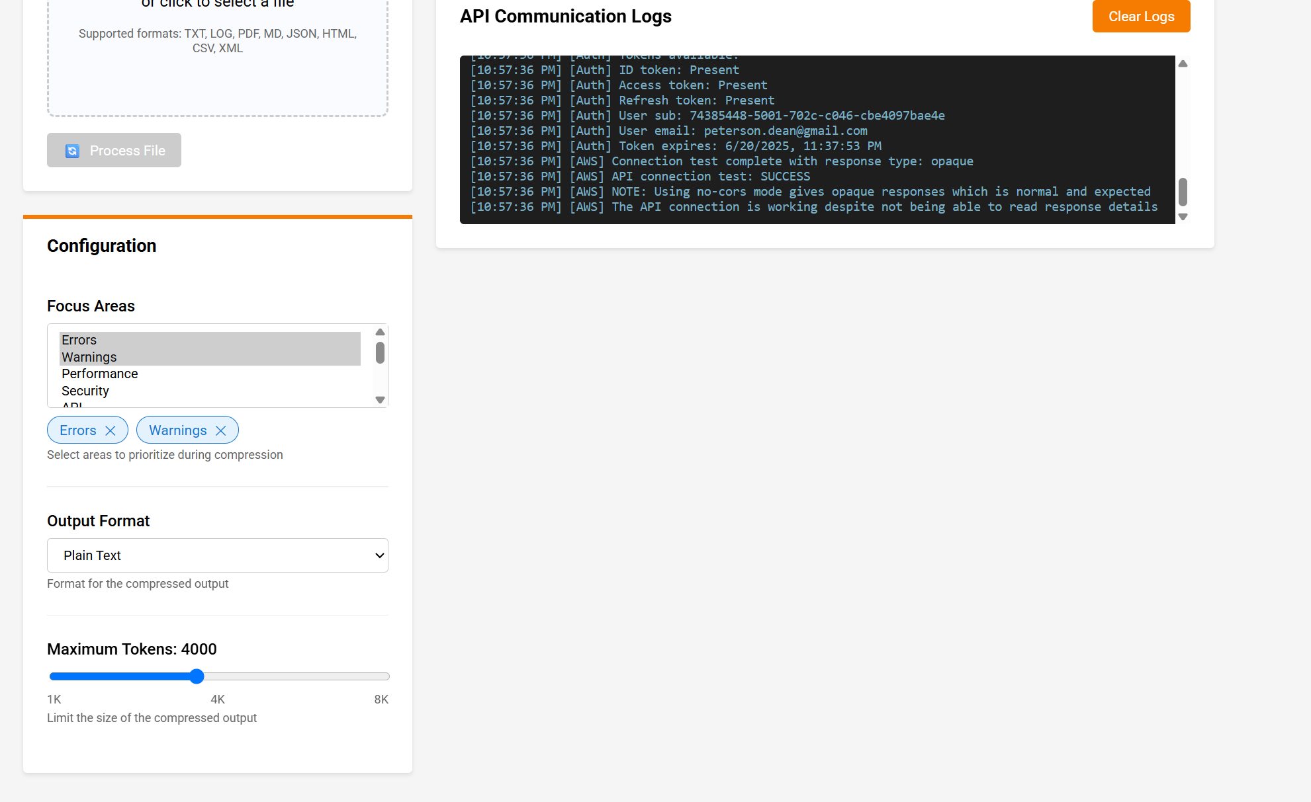The width and height of the screenshot is (1311, 802).
Task: Remove the Errors tag via its X
Action: 111,430
